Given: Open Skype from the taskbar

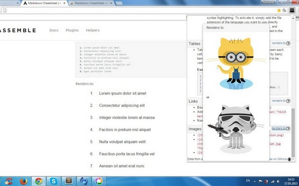Looking at the screenshot, I should [x=54, y=181].
